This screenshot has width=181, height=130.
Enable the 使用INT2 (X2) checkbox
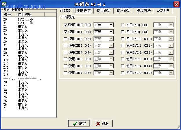[65, 39]
